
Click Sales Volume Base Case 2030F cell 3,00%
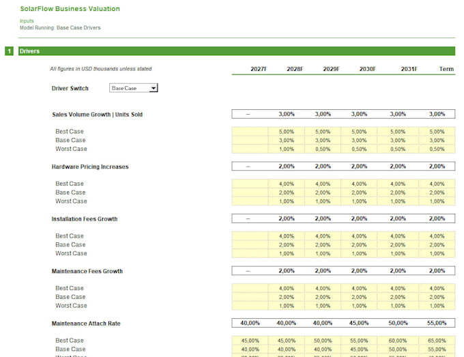[359, 141]
